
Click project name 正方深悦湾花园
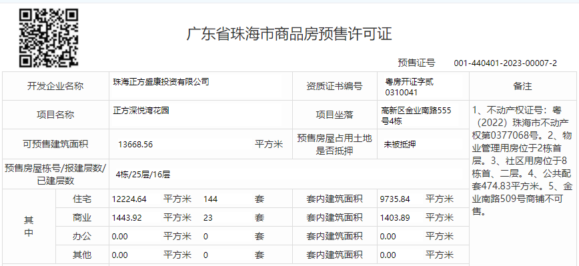[141, 110]
